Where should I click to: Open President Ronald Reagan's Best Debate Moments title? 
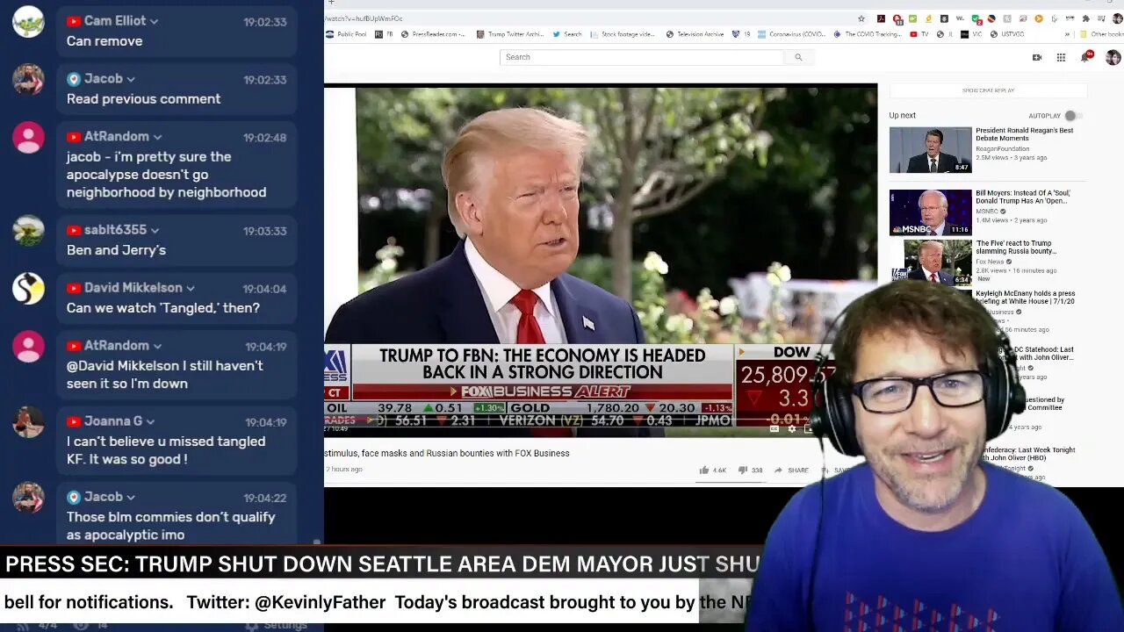(x=1024, y=134)
